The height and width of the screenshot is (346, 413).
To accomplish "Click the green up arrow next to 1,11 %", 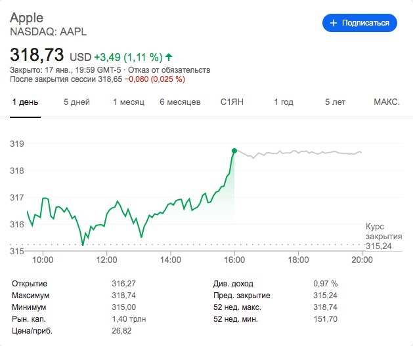I will (169, 56).
